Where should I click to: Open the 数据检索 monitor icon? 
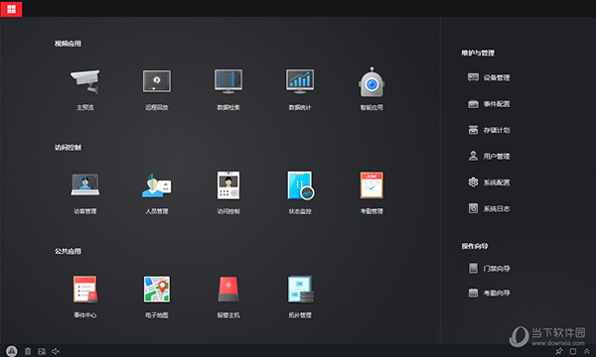pyautogui.click(x=228, y=81)
